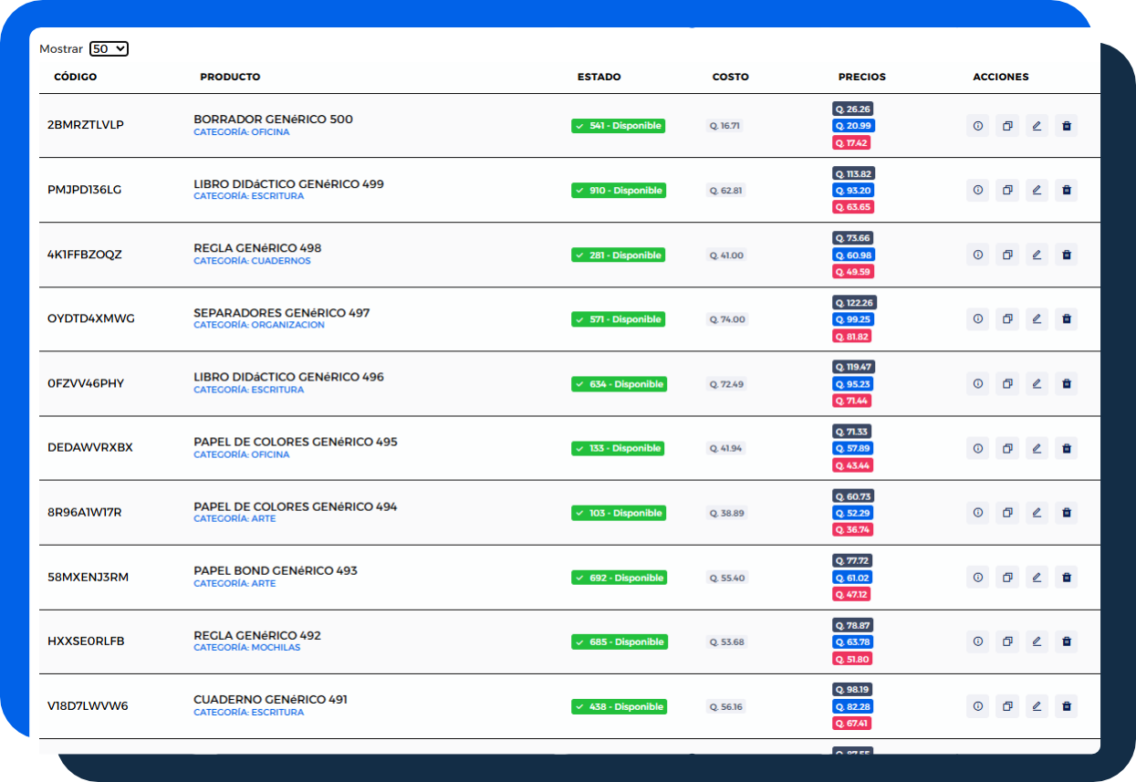Edit REGLA GENÉRICO 492
Image resolution: width=1136 pixels, height=782 pixels.
pos(1037,641)
